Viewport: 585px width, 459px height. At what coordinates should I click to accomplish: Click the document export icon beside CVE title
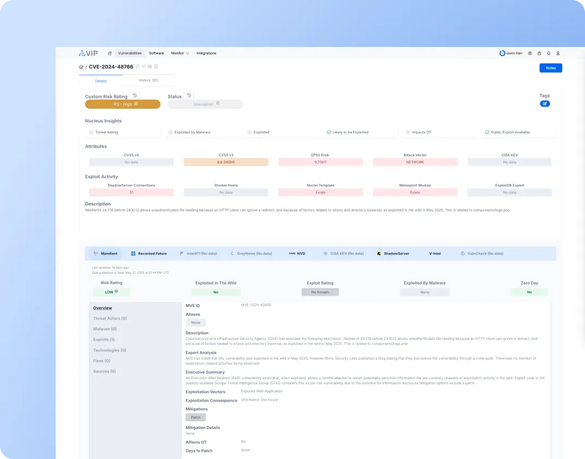click(x=156, y=67)
